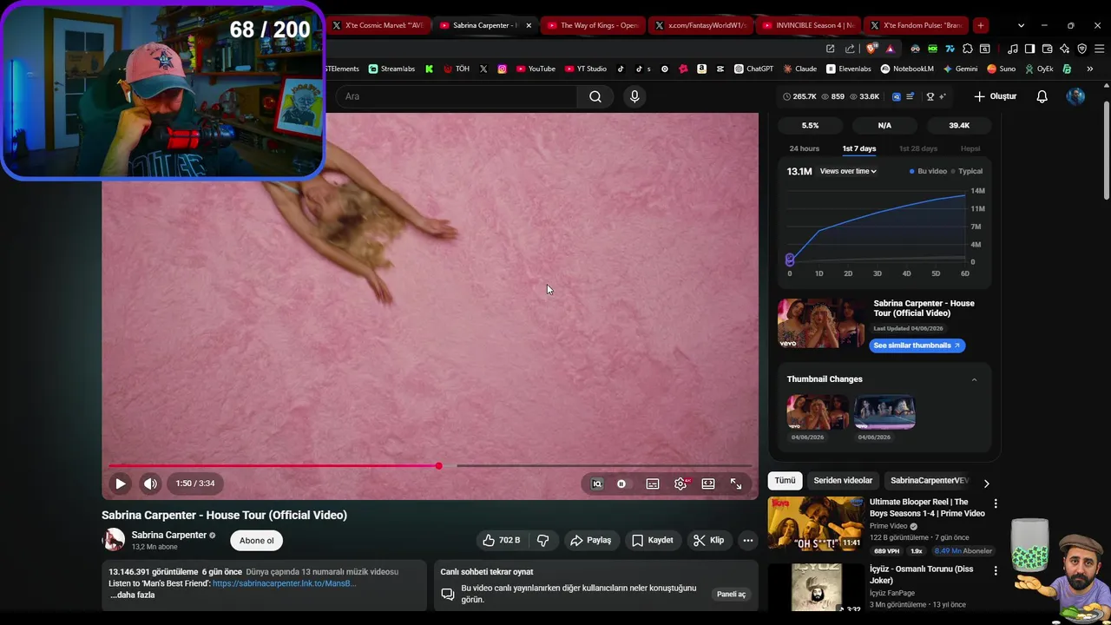The width and height of the screenshot is (1111, 625).
Task: Select the 1st 7 days stats tab
Action: point(859,148)
